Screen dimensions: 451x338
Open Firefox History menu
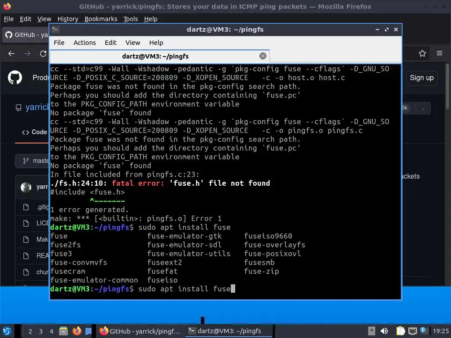tap(68, 19)
